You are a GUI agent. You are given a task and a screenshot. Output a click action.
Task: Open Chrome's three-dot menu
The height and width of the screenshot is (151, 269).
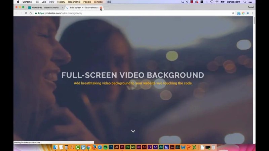coord(253,13)
